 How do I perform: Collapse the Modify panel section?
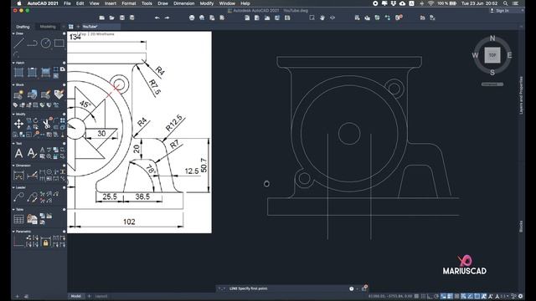tap(13, 114)
